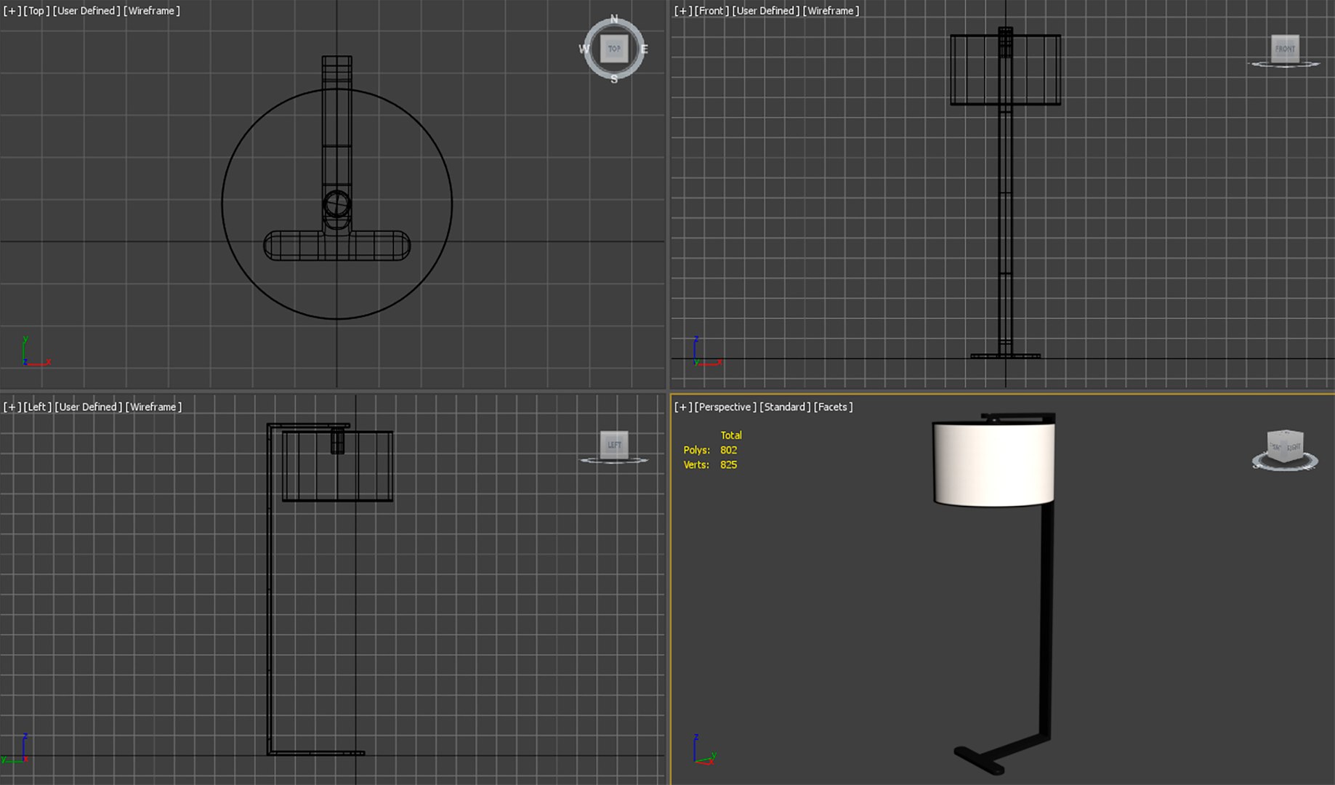Open the [User Defined] menu in the Left viewport

(x=88, y=407)
